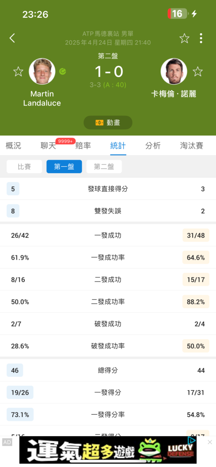Toggle favorite star for Martin Landaluce
The image size is (216, 467).
[x=18, y=71]
